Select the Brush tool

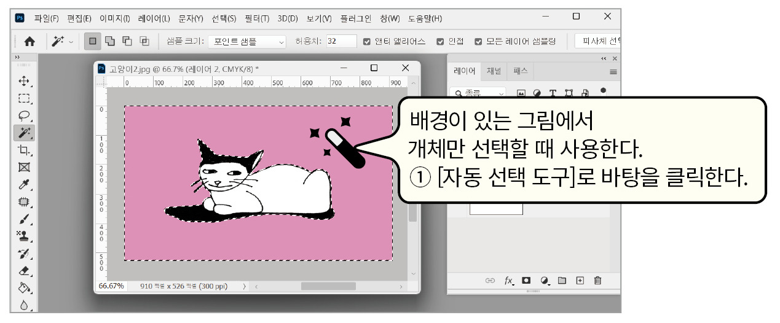tap(25, 219)
